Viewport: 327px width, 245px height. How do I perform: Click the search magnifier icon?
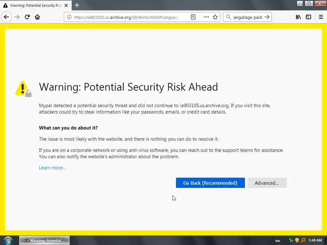pos(229,17)
